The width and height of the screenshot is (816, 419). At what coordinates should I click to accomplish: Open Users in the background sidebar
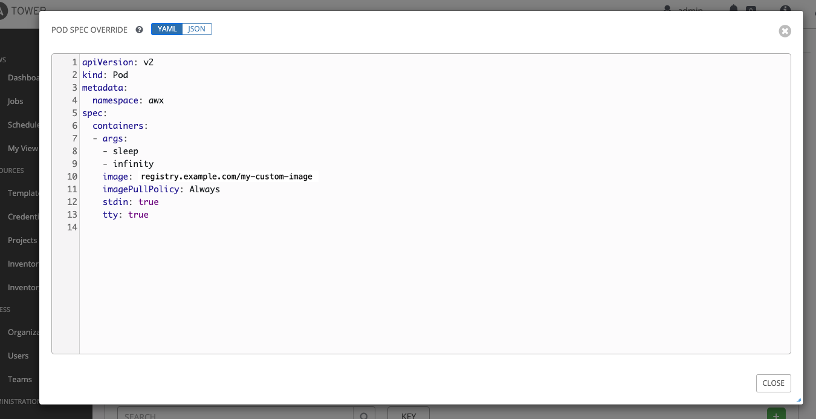pyautogui.click(x=18, y=356)
